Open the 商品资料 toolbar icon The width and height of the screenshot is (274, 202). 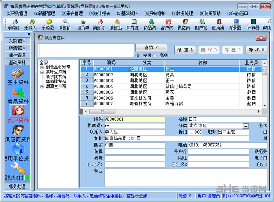pos(151,24)
